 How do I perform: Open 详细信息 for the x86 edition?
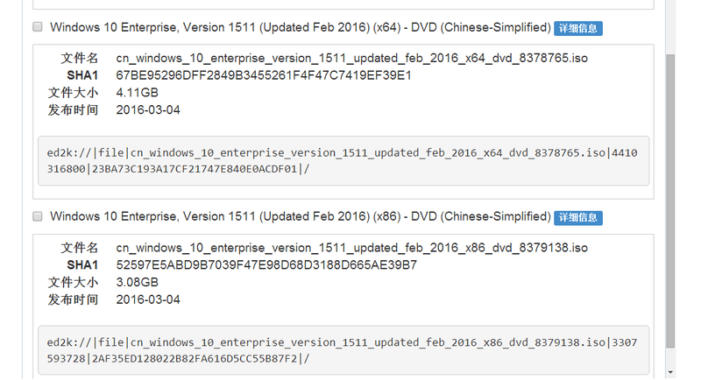click(x=578, y=217)
